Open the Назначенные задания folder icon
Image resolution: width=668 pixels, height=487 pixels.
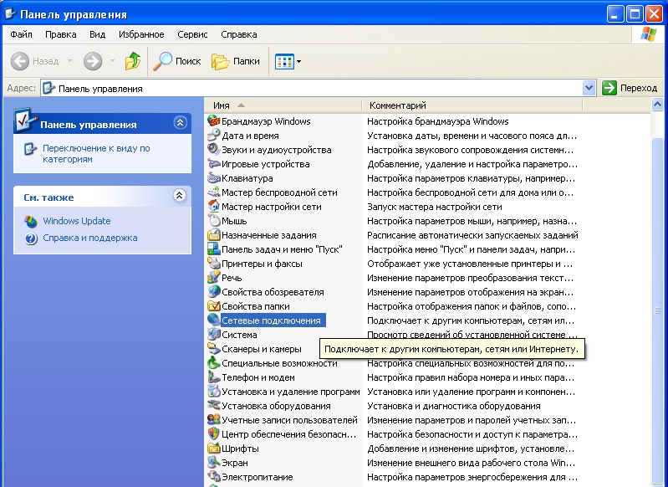(x=213, y=235)
